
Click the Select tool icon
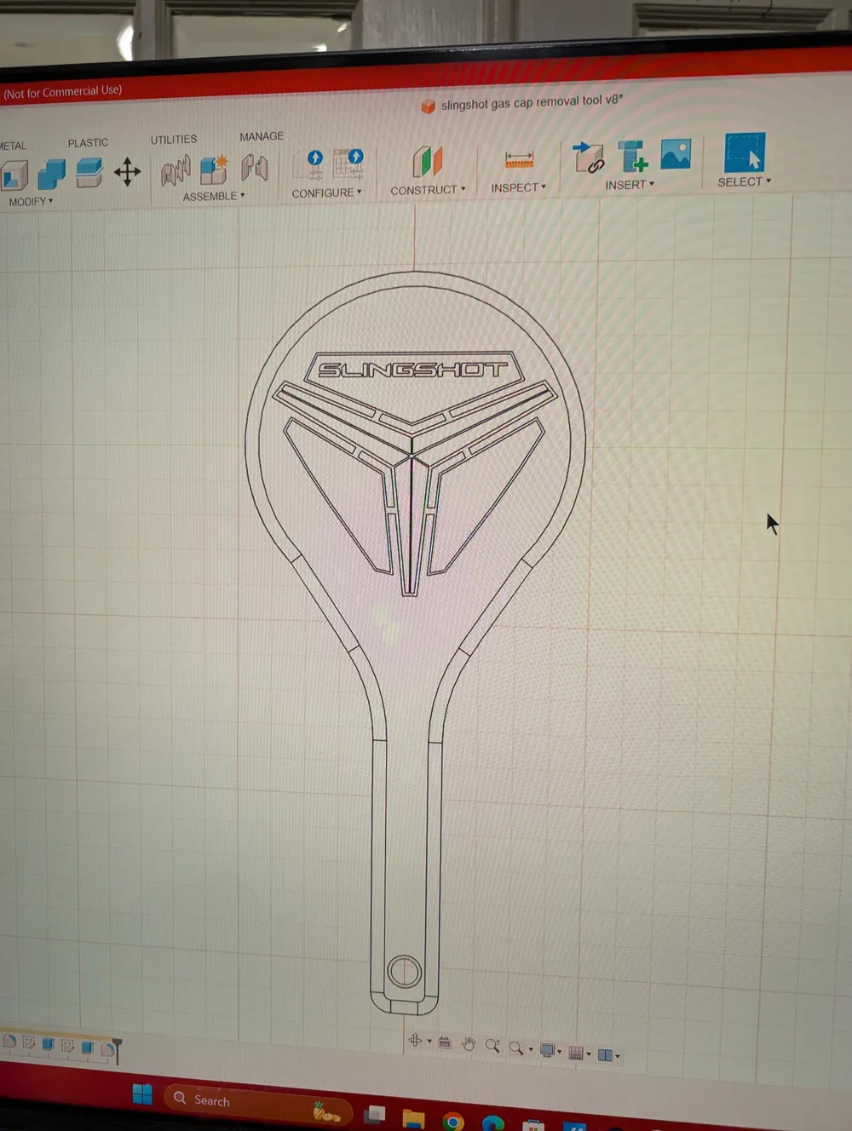click(745, 152)
